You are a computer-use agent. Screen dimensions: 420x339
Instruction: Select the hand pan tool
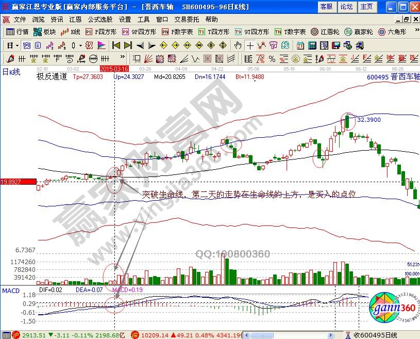click(238, 45)
